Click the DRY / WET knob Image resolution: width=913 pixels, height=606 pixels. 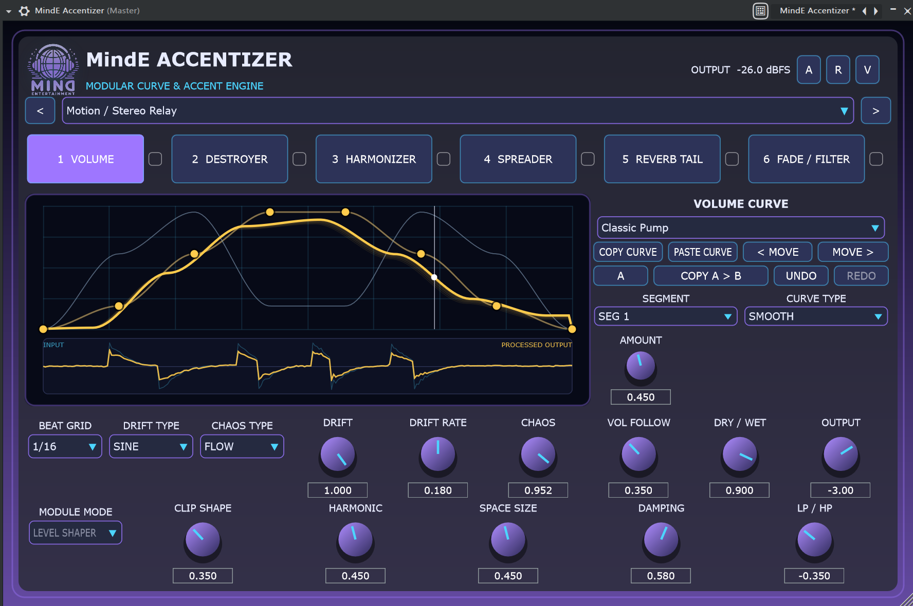click(x=740, y=454)
